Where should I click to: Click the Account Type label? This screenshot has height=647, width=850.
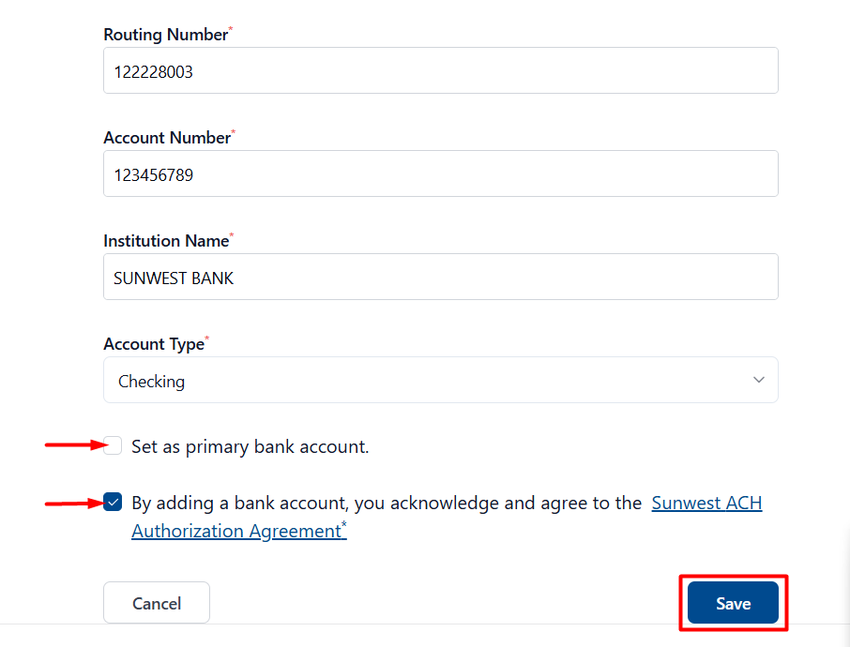pos(154,344)
